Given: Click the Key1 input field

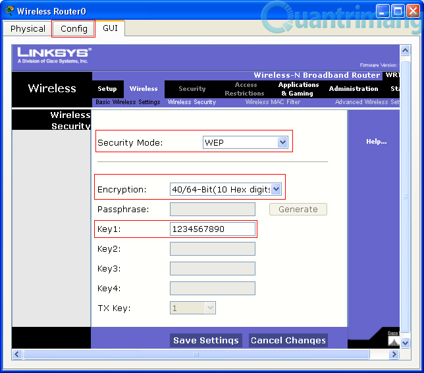Looking at the screenshot, I should click(212, 229).
